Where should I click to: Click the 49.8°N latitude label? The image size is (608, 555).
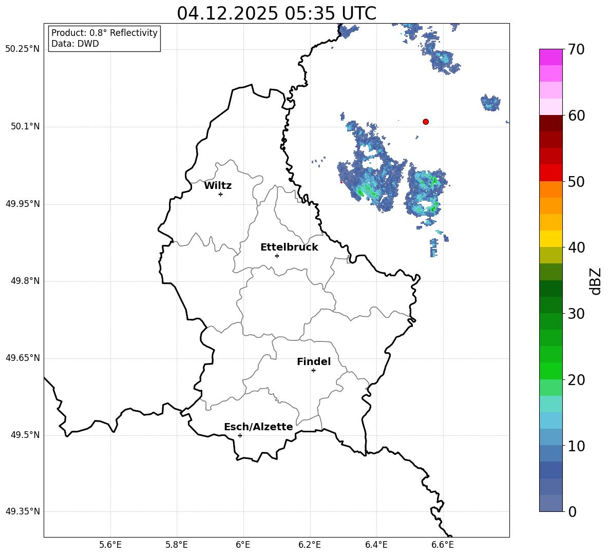[x=25, y=281]
